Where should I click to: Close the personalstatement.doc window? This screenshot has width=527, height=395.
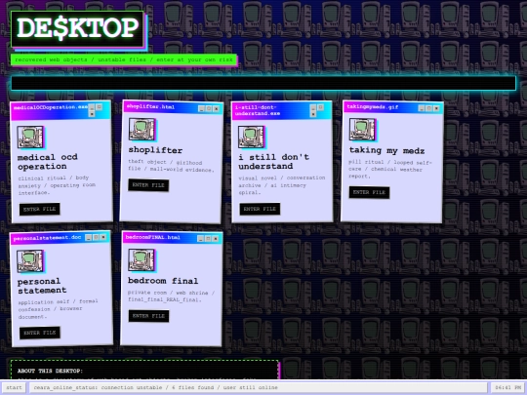click(103, 237)
